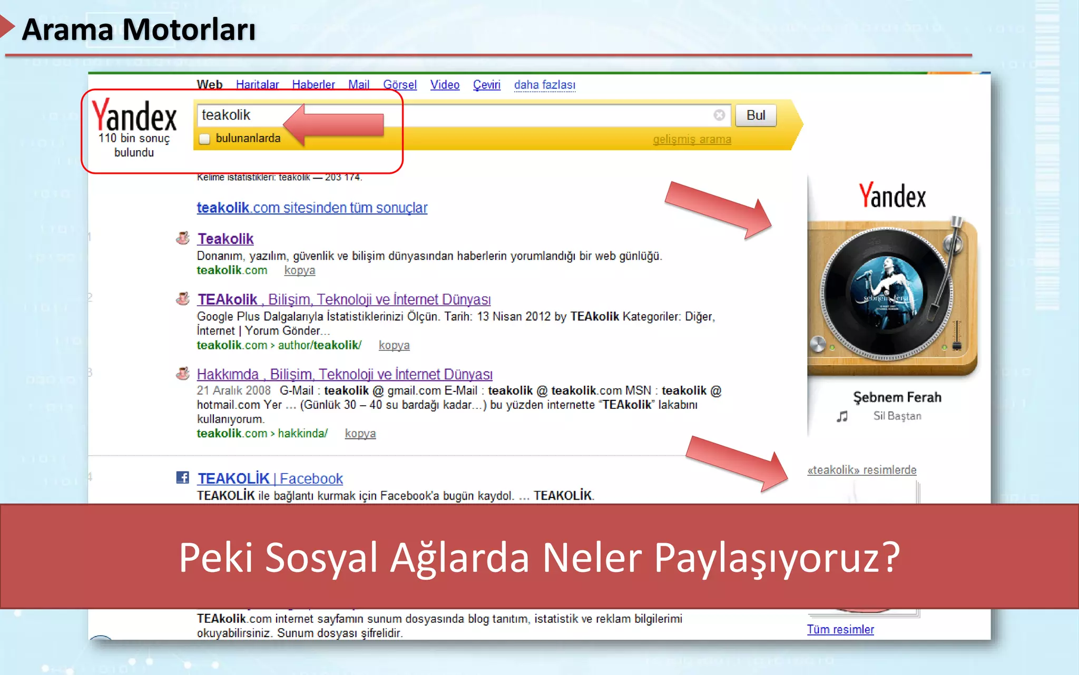Clear the search box with the X icon
Screen dimensions: 1079x675
coord(719,115)
